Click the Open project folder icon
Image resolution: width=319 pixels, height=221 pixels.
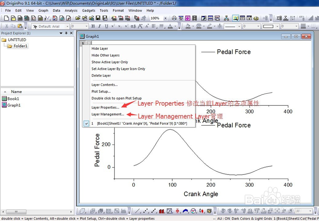pos(78,18)
